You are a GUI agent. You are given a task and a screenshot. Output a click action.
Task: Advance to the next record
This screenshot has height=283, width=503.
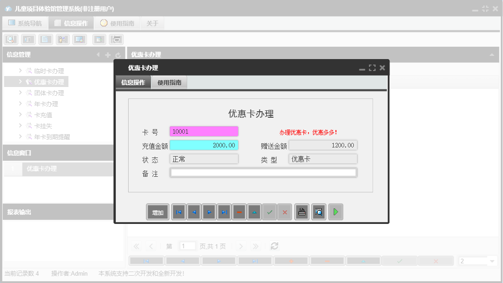click(x=209, y=212)
